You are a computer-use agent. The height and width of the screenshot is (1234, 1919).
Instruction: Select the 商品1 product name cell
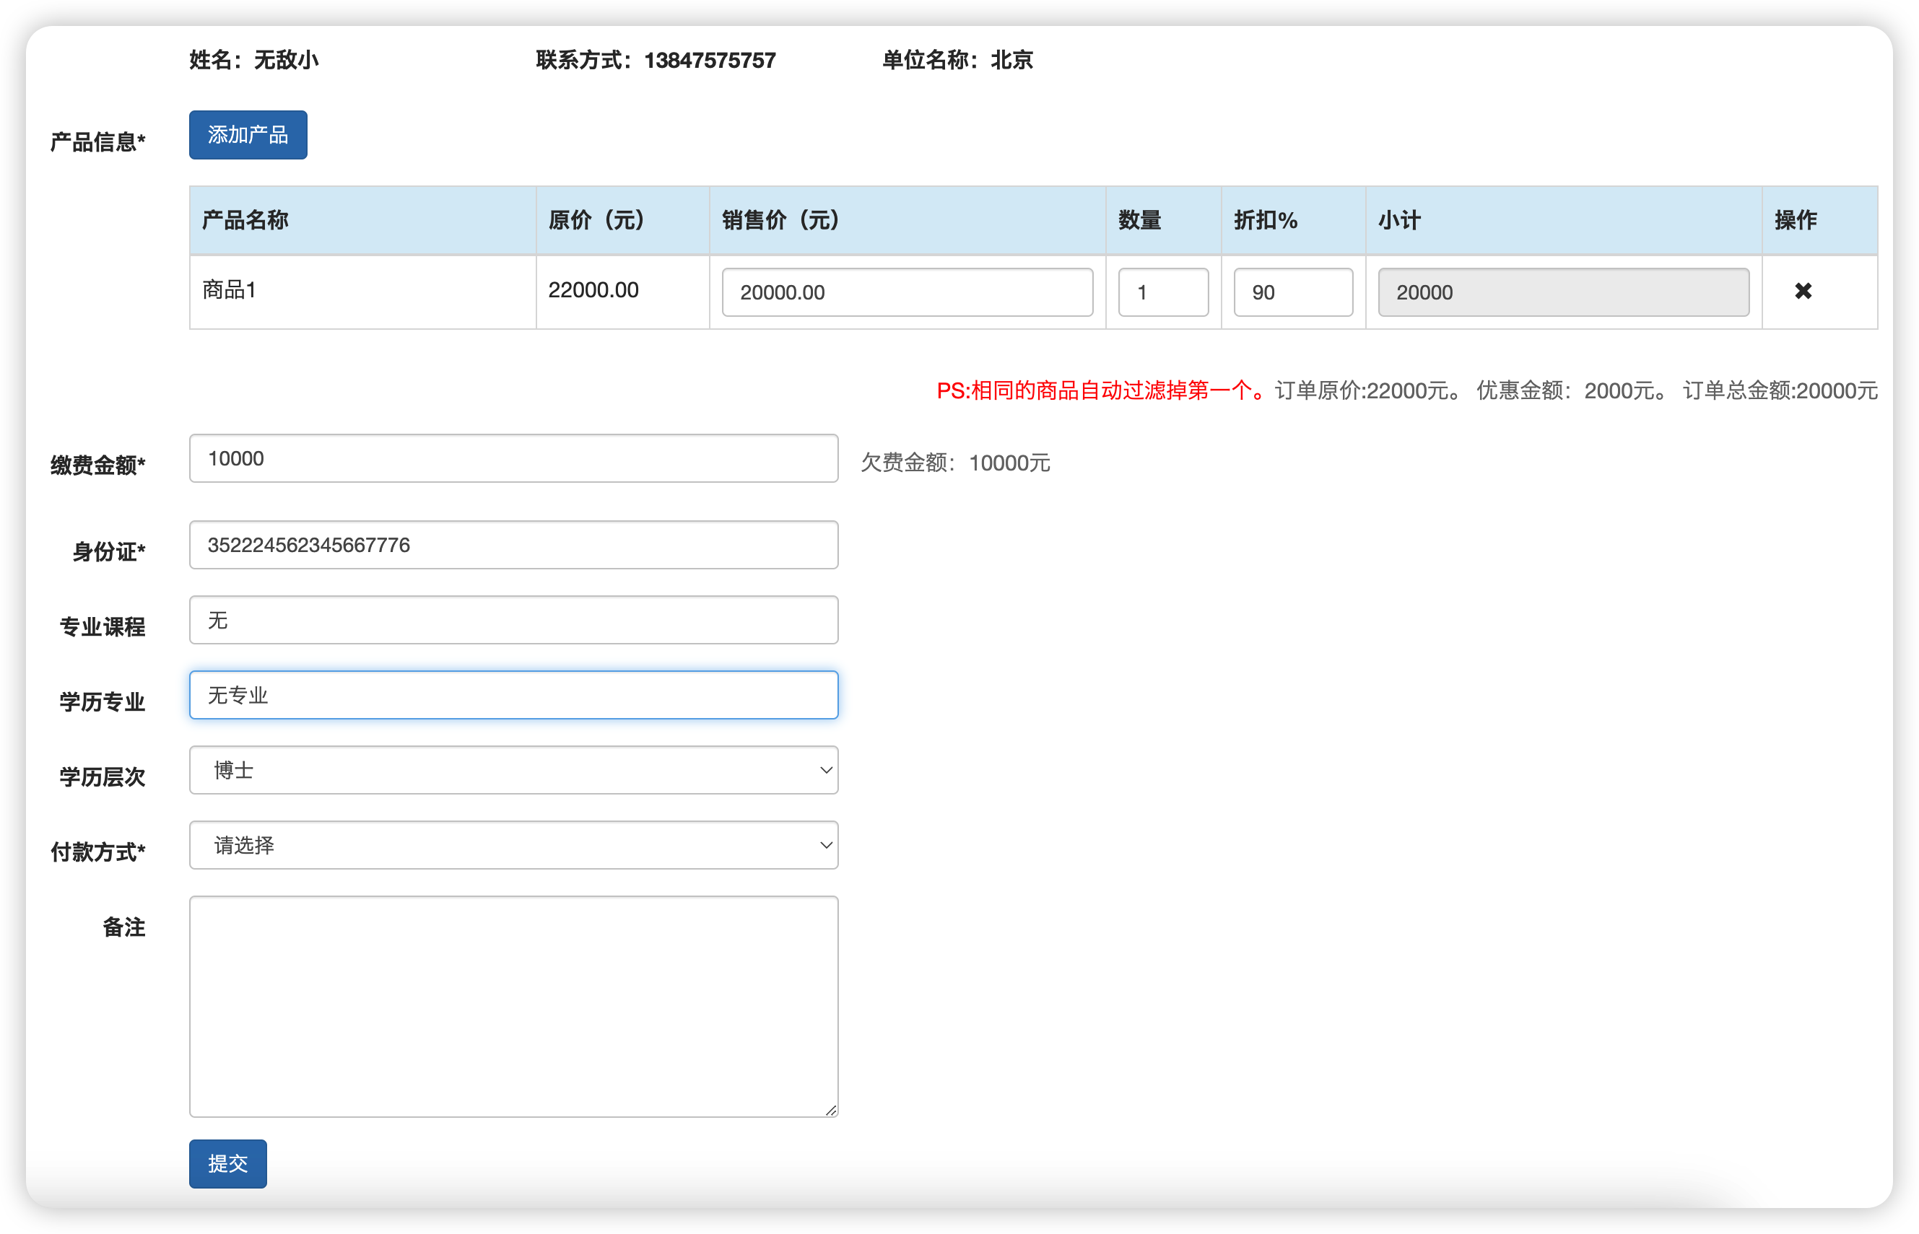click(x=362, y=292)
